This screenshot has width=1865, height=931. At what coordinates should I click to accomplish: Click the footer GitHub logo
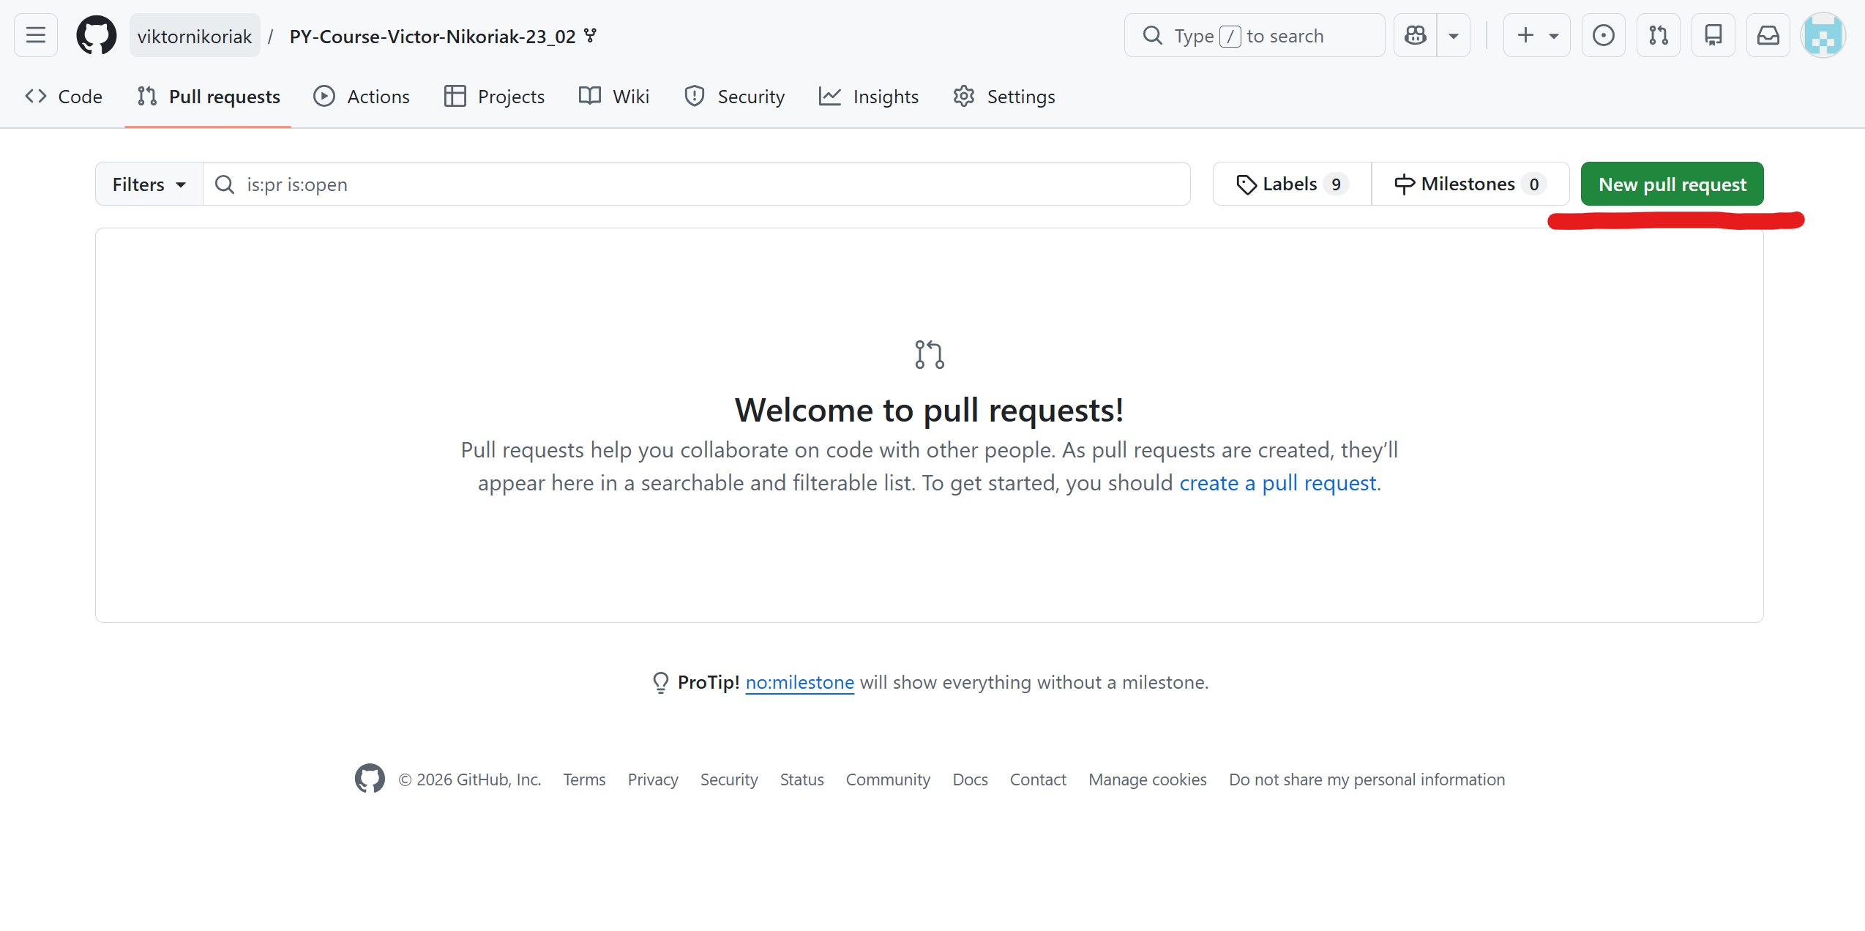point(370,779)
